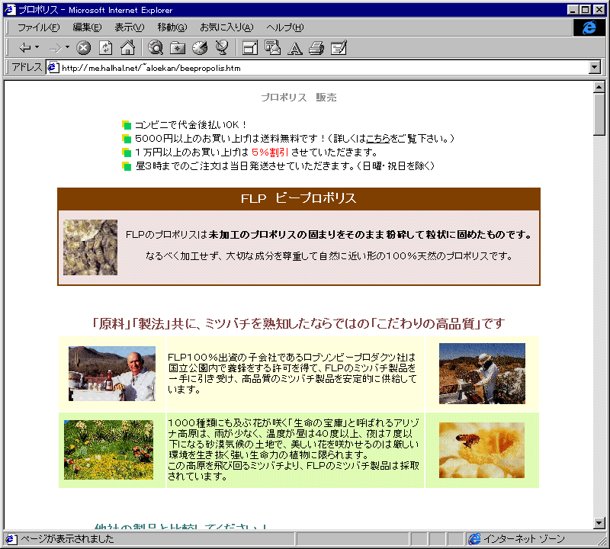
Task: Click the page icon in address bar
Action: click(x=53, y=68)
